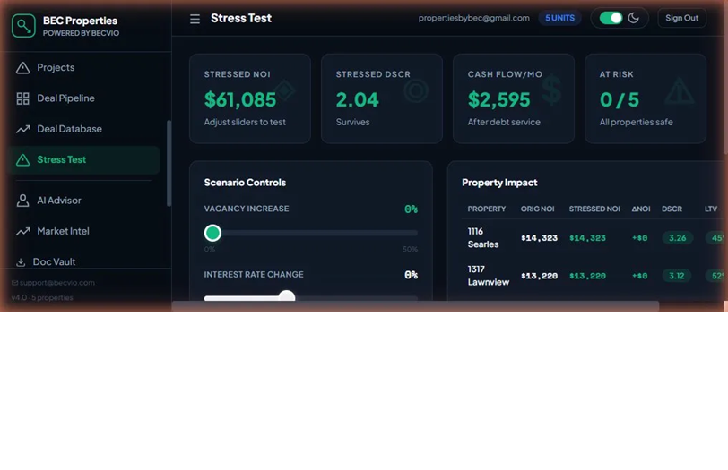Image resolution: width=728 pixels, height=470 pixels.
Task: Click the $61,085 stressed NOI value
Action: point(240,99)
